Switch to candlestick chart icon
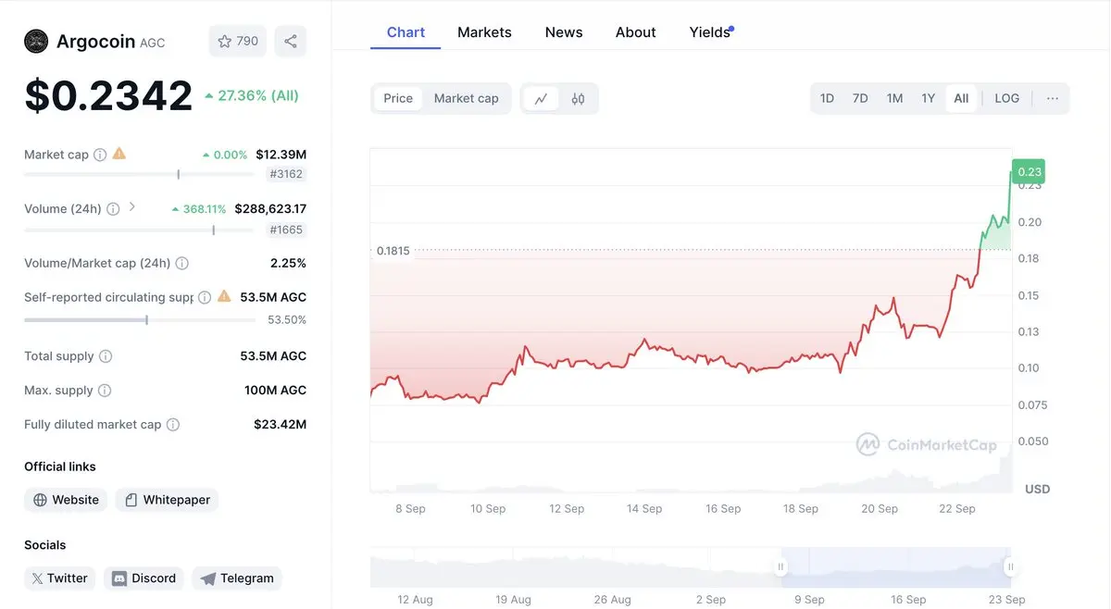The image size is (1111, 609). pyautogui.click(x=578, y=98)
